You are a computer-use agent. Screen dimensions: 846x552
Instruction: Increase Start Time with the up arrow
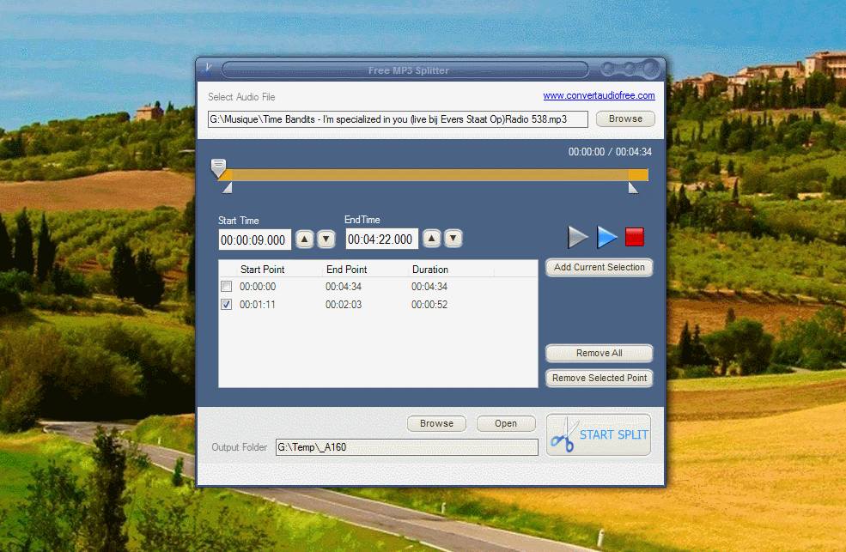tap(305, 239)
